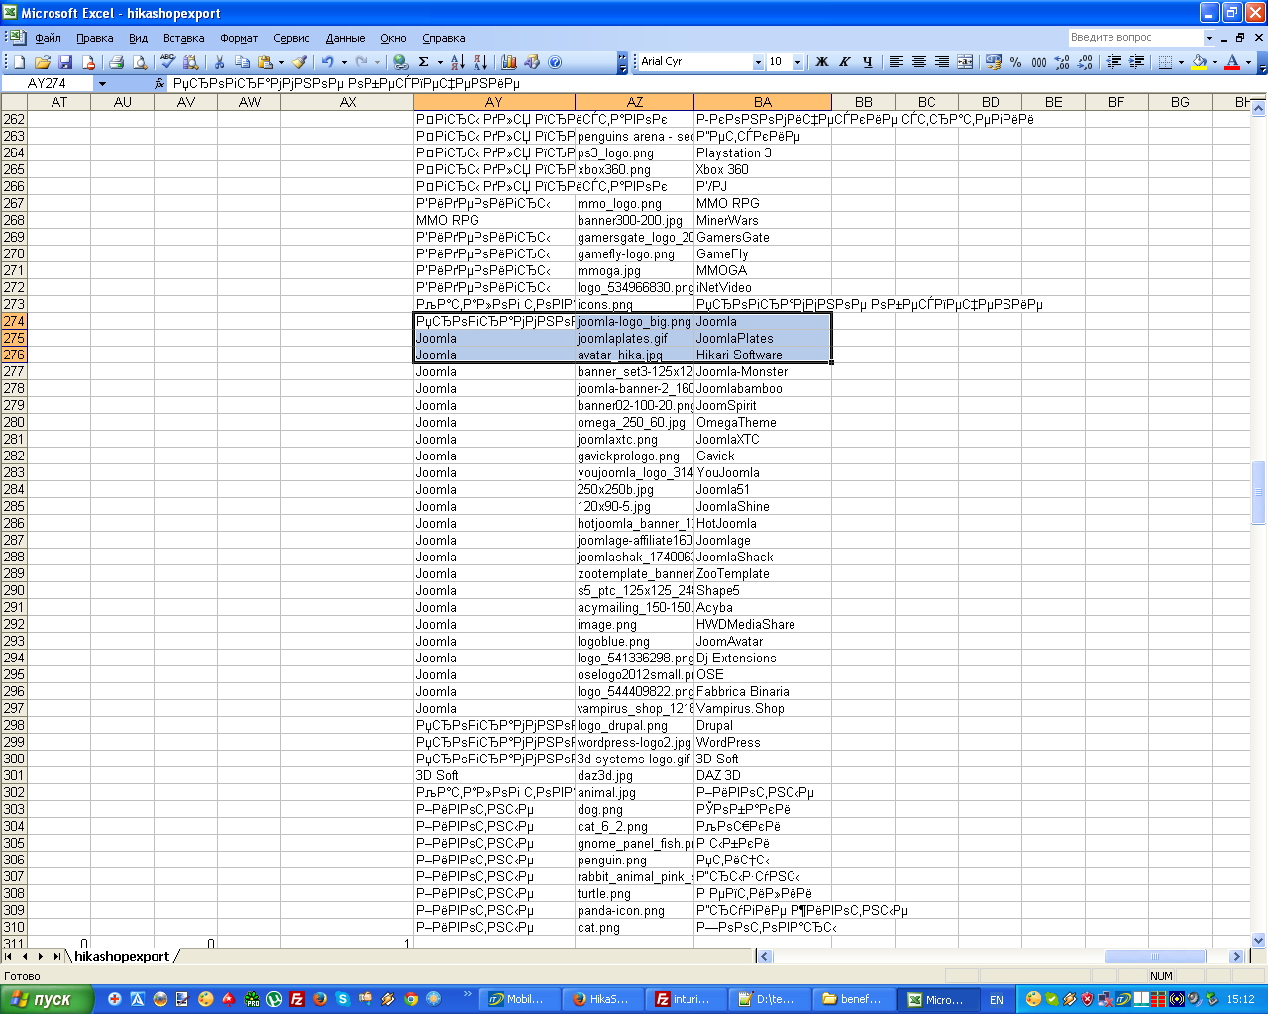The width and height of the screenshot is (1268, 1014).
Task: Open the Правка menu
Action: tap(95, 38)
